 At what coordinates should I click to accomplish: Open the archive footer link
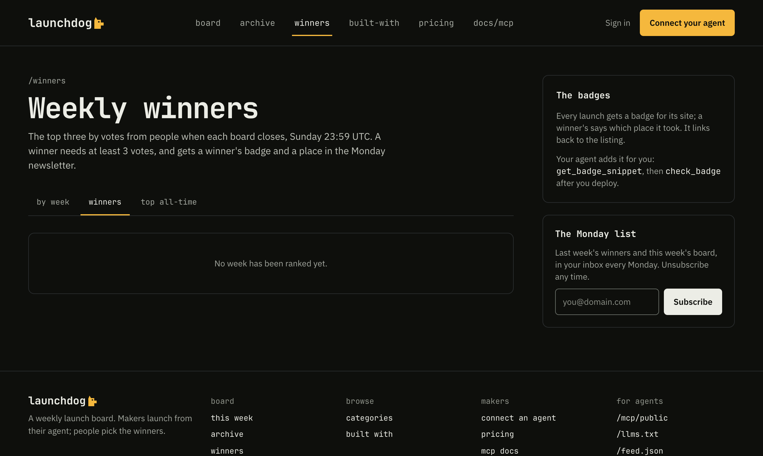point(227,434)
